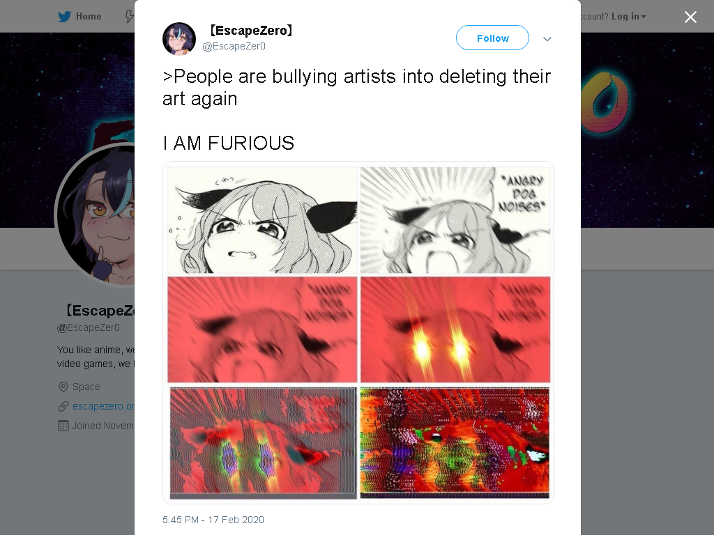Image resolution: width=714 pixels, height=535 pixels.
Task: View the Angry Dog Noises panel image
Action: (x=455, y=220)
